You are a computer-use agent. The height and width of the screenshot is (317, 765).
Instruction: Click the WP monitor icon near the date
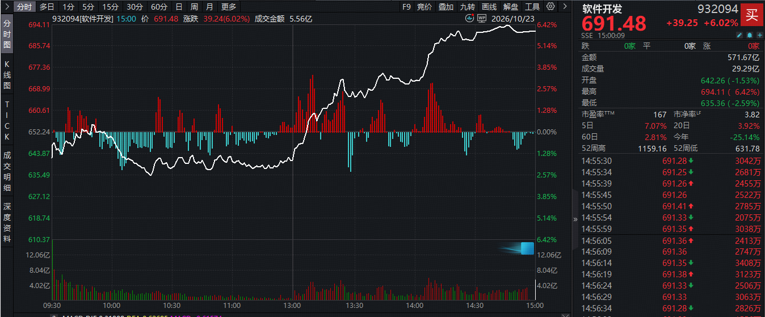pos(482,18)
